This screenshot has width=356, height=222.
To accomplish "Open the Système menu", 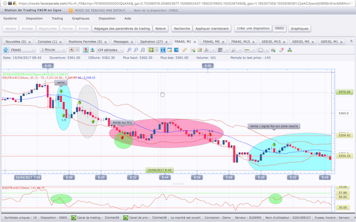I will (x=10, y=18).
